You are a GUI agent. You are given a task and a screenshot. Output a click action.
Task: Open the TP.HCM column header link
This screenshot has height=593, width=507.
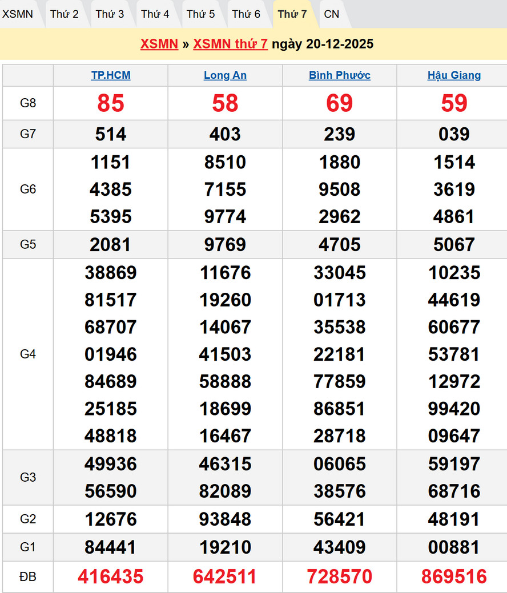(111, 75)
